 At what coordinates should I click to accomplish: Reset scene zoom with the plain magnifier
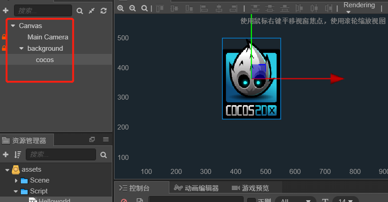(x=144, y=8)
